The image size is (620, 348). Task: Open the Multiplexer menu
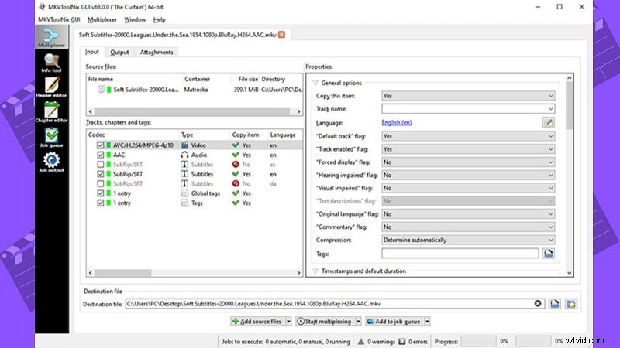[103, 19]
